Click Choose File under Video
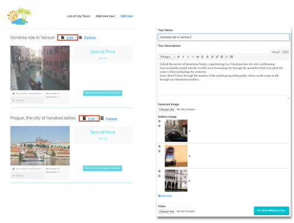The image size is (294, 223). tap(166, 211)
